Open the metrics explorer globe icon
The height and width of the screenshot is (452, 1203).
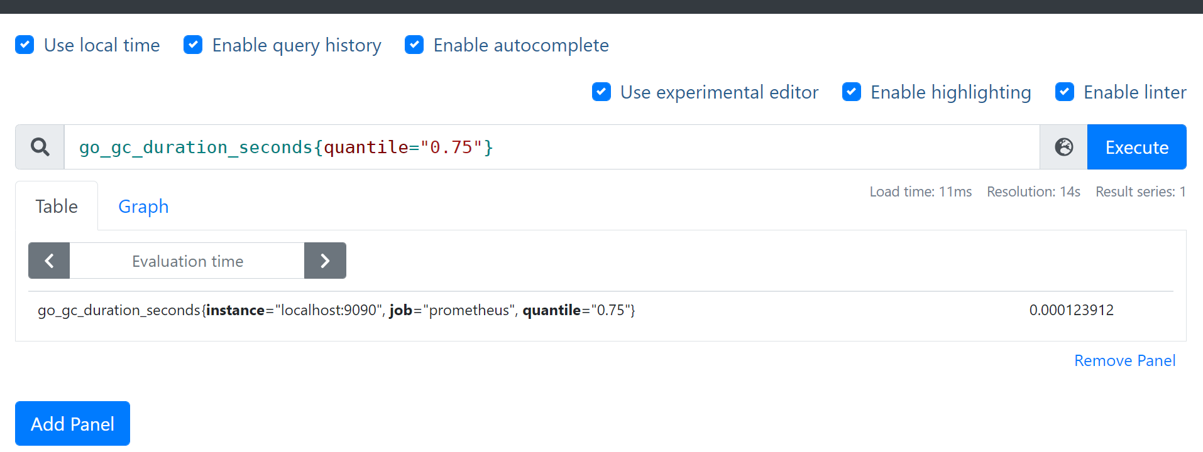click(x=1063, y=147)
